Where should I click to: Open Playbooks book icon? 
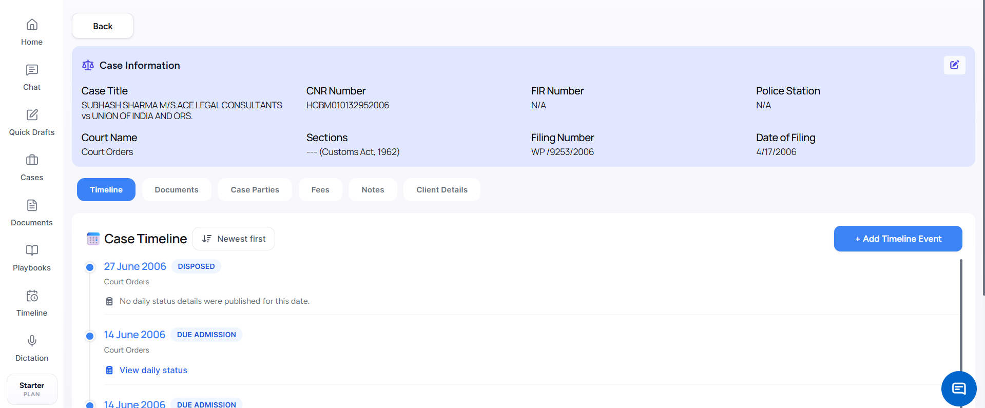(32, 250)
